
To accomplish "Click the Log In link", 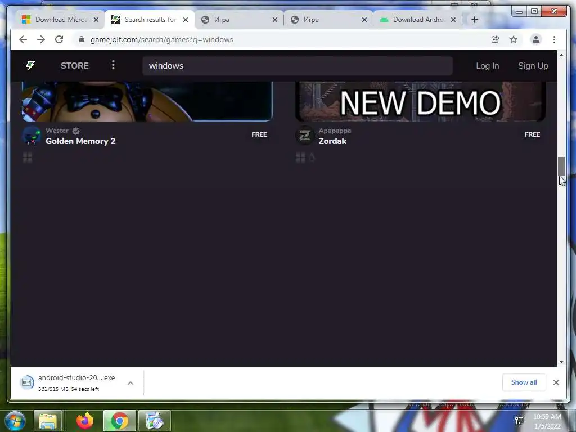I will point(488,66).
